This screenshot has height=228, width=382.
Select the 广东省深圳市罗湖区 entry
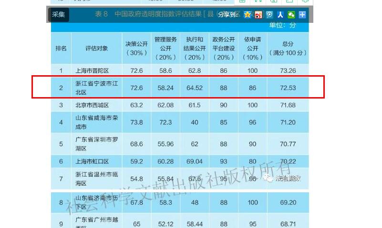[x=96, y=144]
